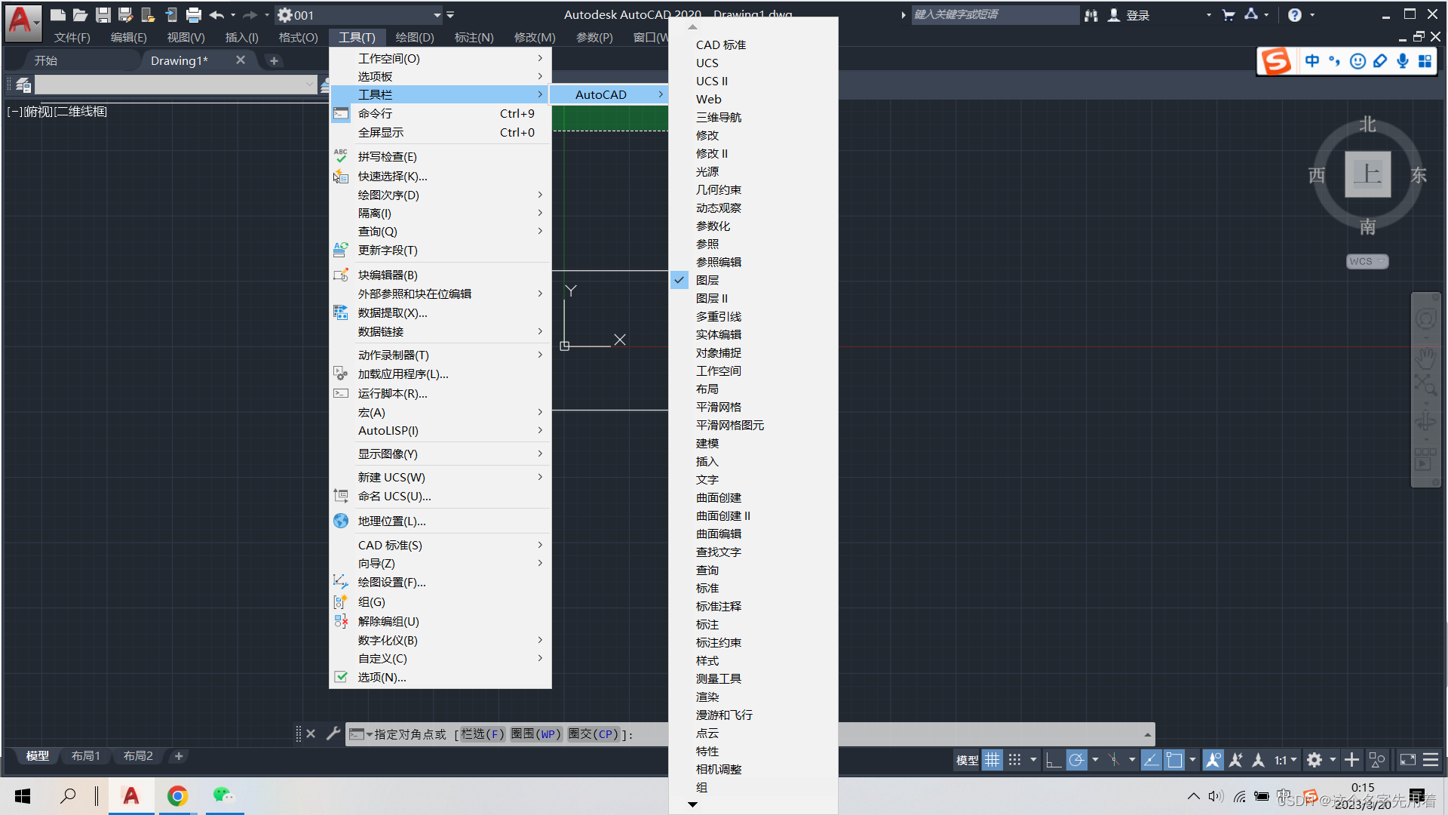Click the isolate objects shapes icon in status bar
Viewport: 1448px width, 815px height.
click(x=1377, y=760)
